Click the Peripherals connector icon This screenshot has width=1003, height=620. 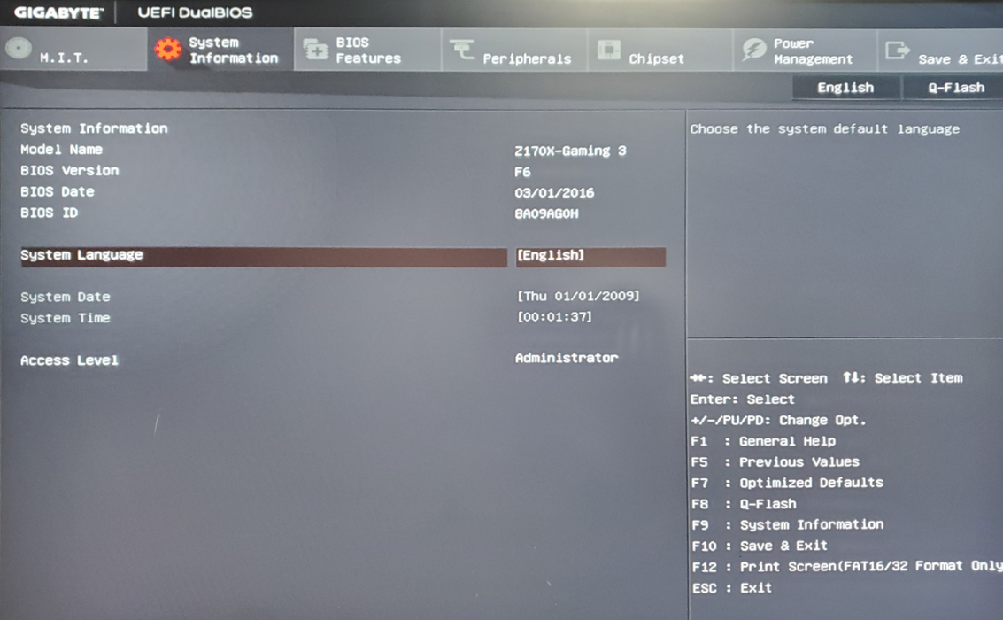tap(462, 50)
